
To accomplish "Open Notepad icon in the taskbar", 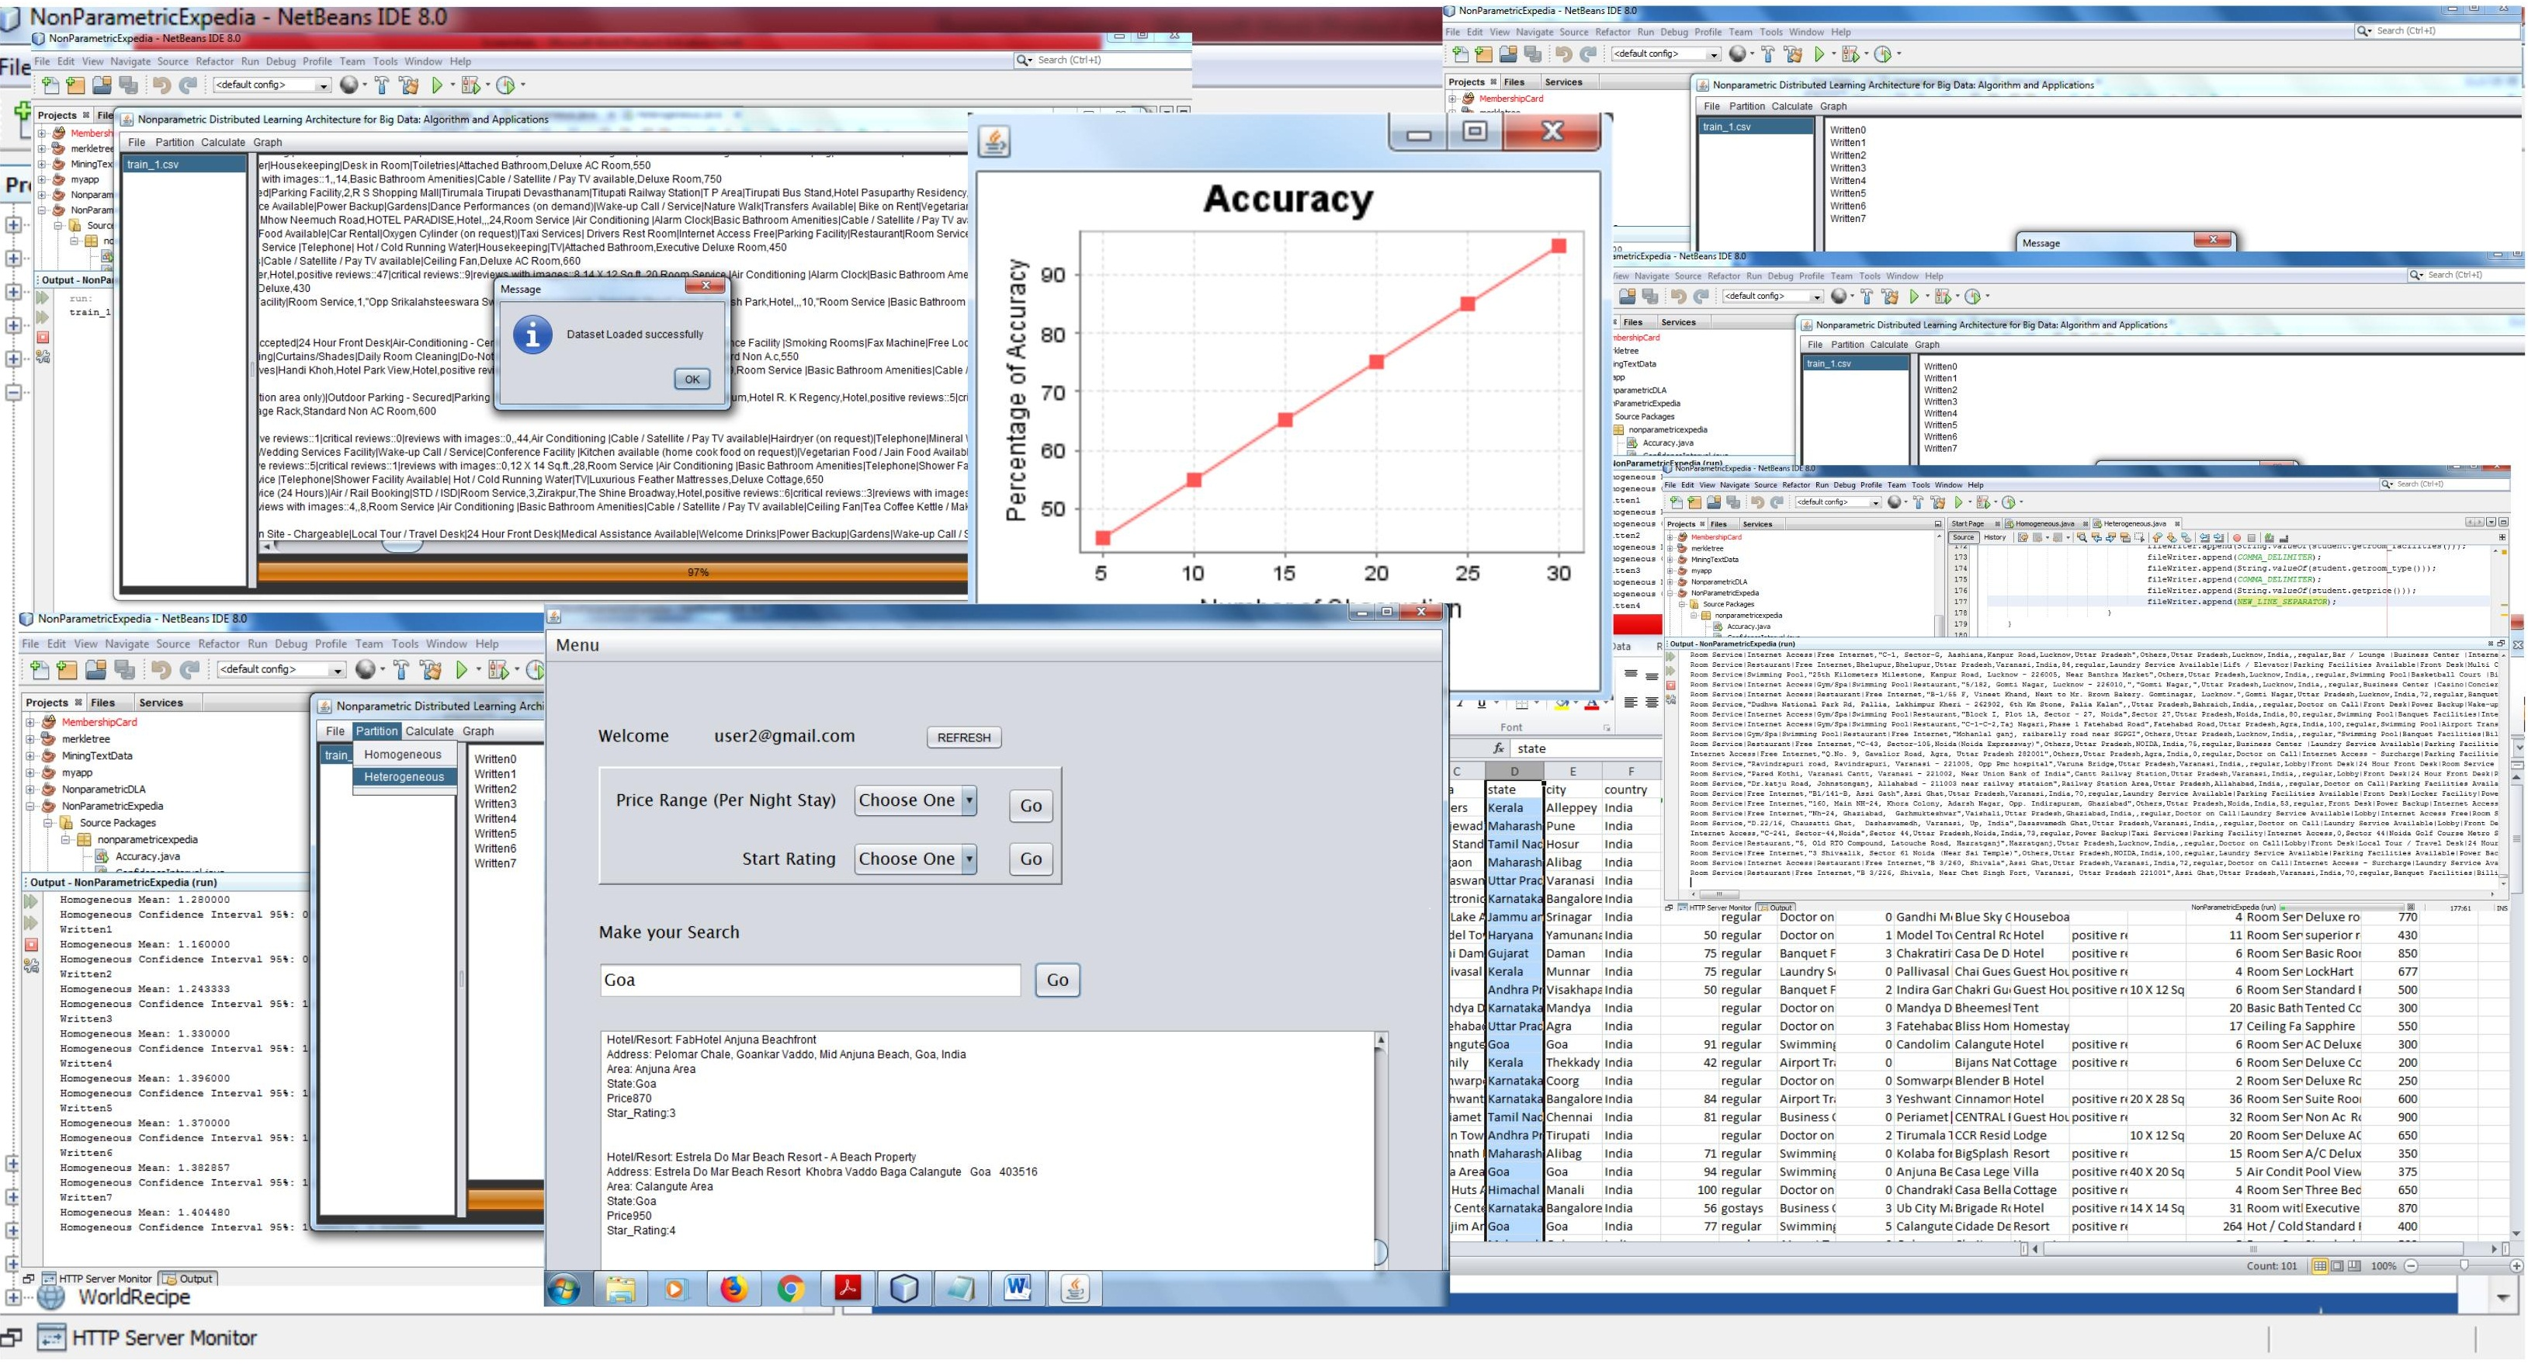I will 961,1290.
